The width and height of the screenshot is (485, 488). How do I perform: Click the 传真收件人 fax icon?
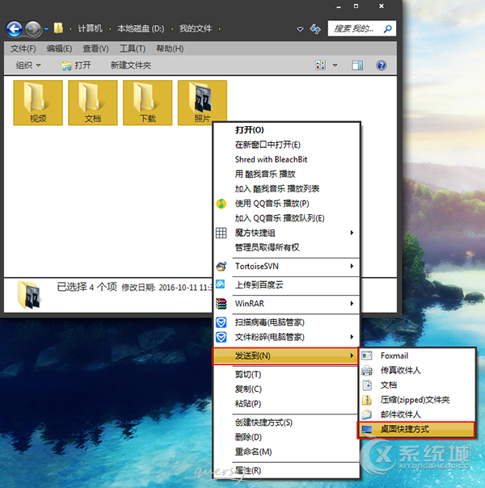point(367,370)
